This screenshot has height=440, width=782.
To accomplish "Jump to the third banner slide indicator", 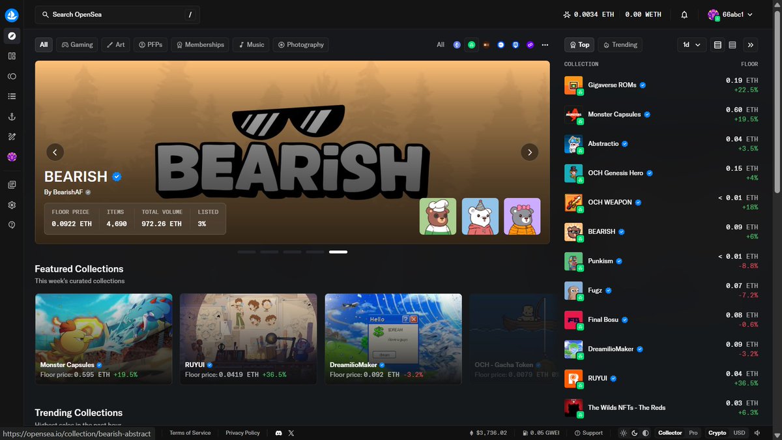I will tap(292, 252).
